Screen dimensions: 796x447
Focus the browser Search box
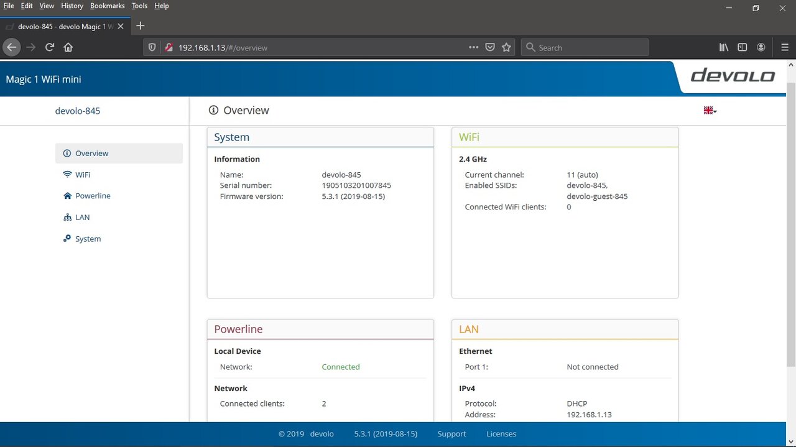click(585, 47)
